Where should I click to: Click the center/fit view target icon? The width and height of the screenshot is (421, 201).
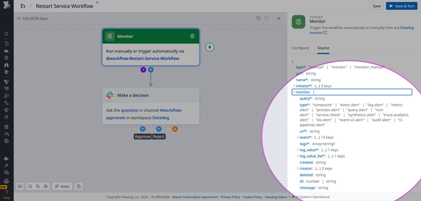tap(46, 186)
